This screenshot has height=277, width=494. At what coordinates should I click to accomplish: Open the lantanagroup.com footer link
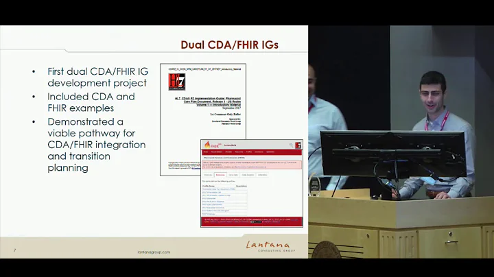pyautogui.click(x=154, y=252)
